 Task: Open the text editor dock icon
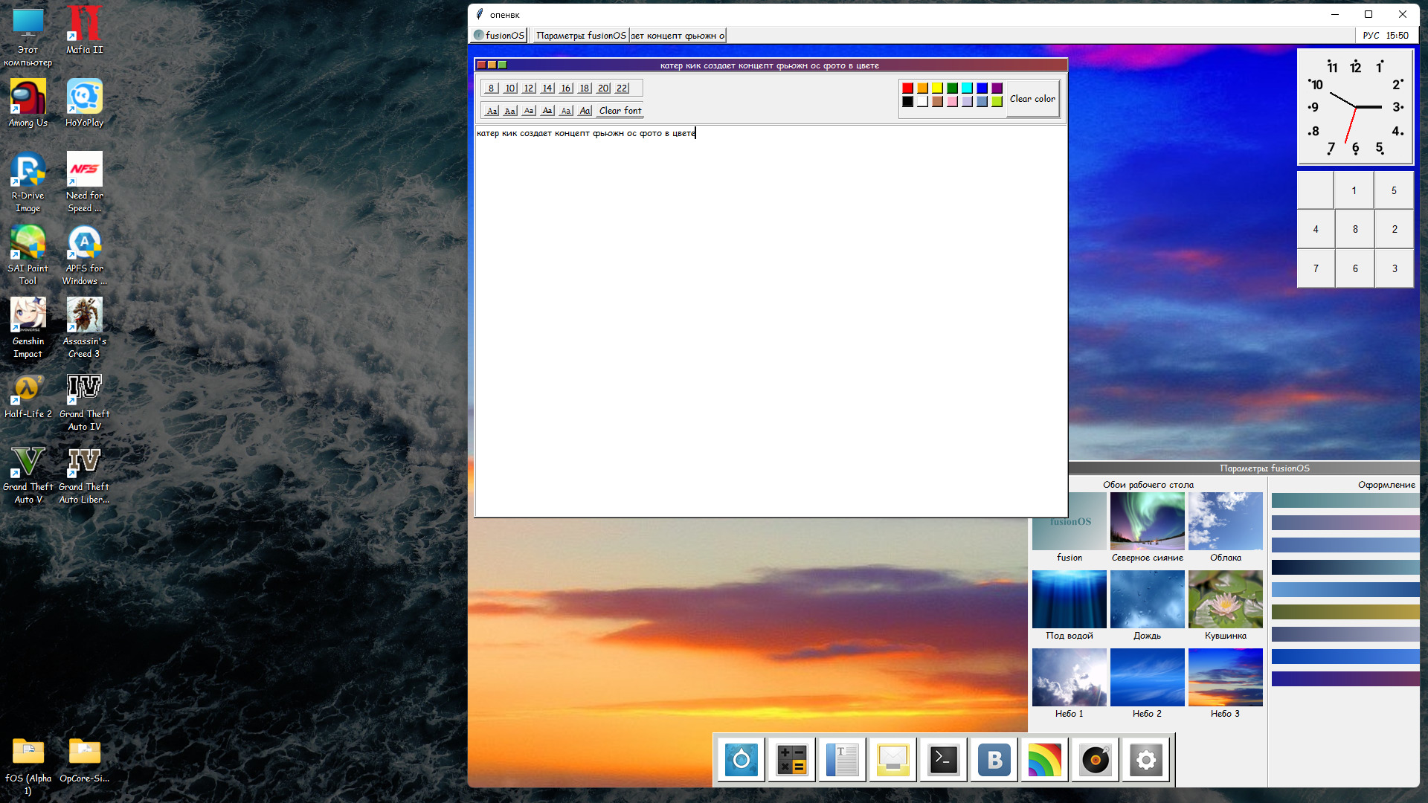coord(842,760)
